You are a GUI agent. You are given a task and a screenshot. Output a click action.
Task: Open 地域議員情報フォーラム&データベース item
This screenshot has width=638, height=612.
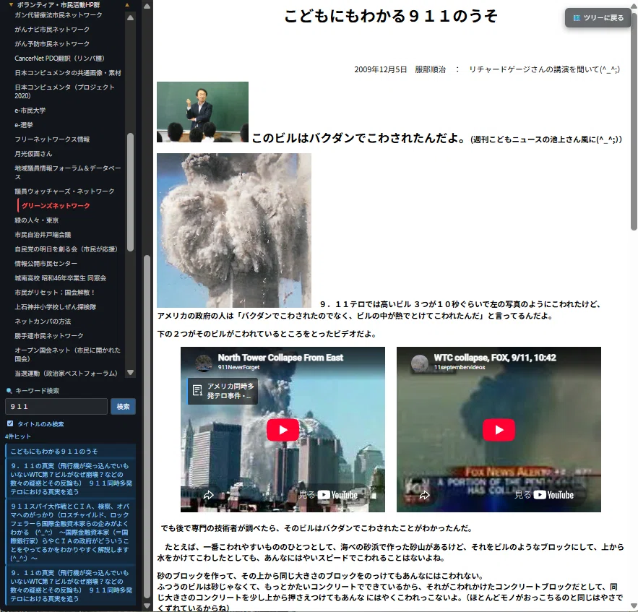point(67,173)
